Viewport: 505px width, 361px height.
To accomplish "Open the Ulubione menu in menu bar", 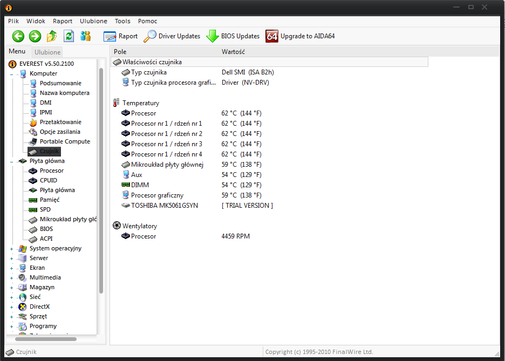I will (x=93, y=21).
